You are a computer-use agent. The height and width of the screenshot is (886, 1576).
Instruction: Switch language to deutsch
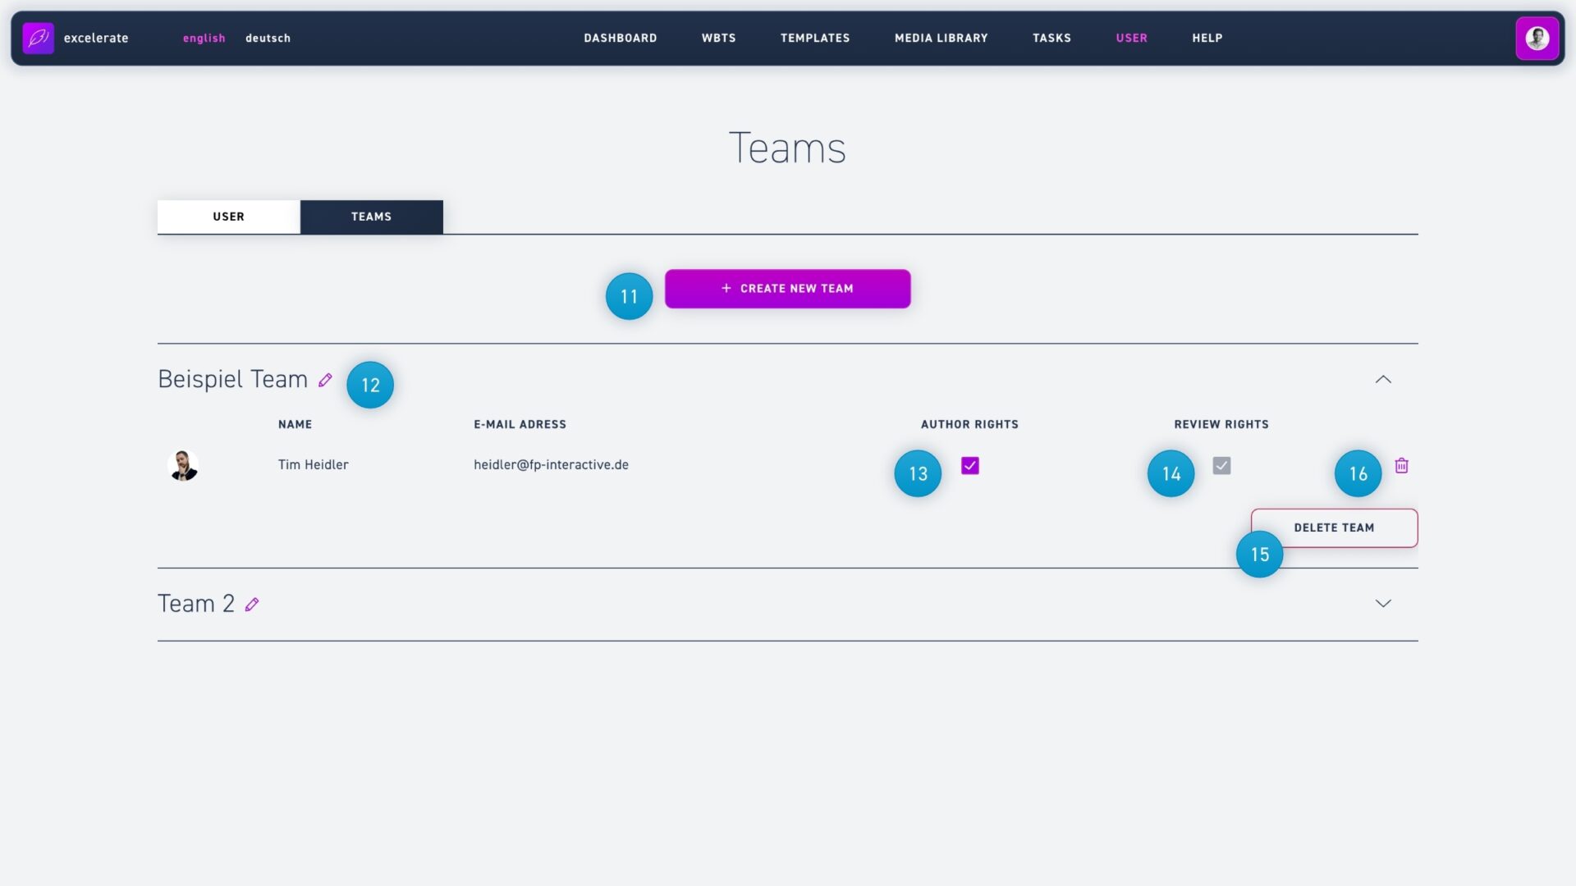[268, 38]
